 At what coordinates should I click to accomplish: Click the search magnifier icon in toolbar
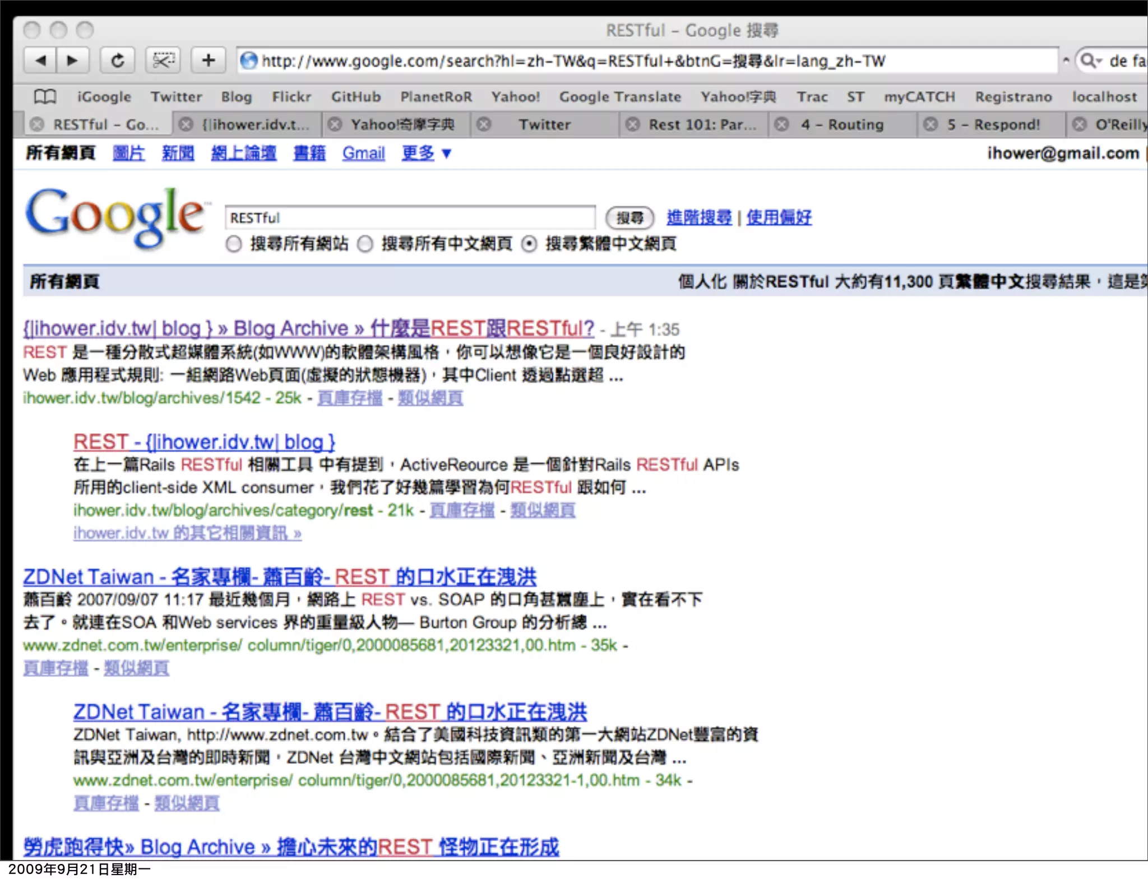click(x=1087, y=61)
